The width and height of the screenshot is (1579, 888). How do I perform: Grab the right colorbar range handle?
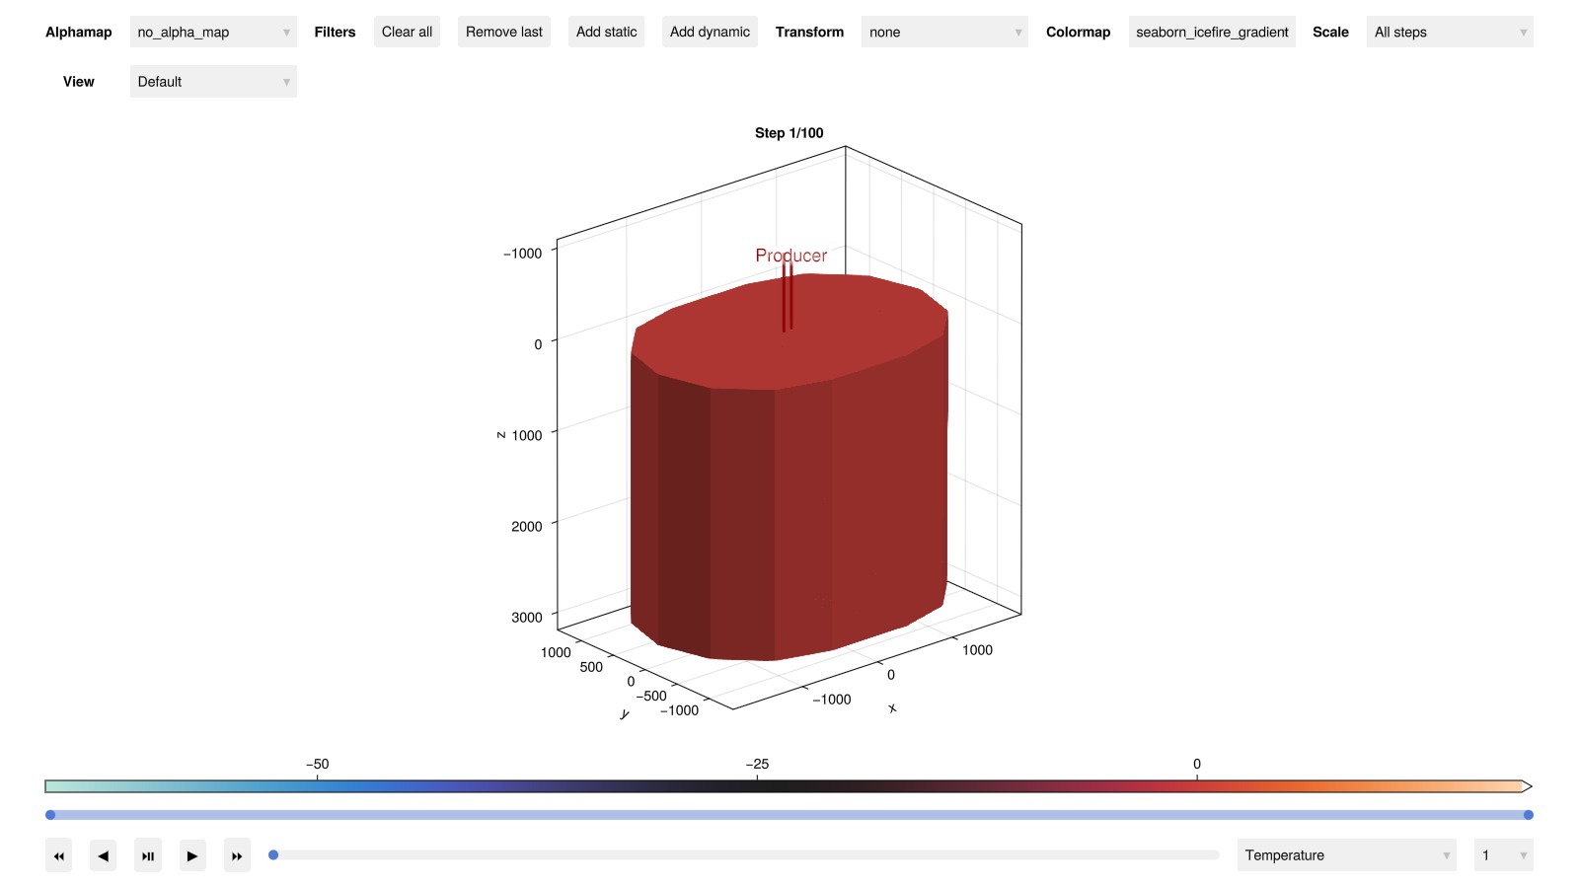(1528, 815)
